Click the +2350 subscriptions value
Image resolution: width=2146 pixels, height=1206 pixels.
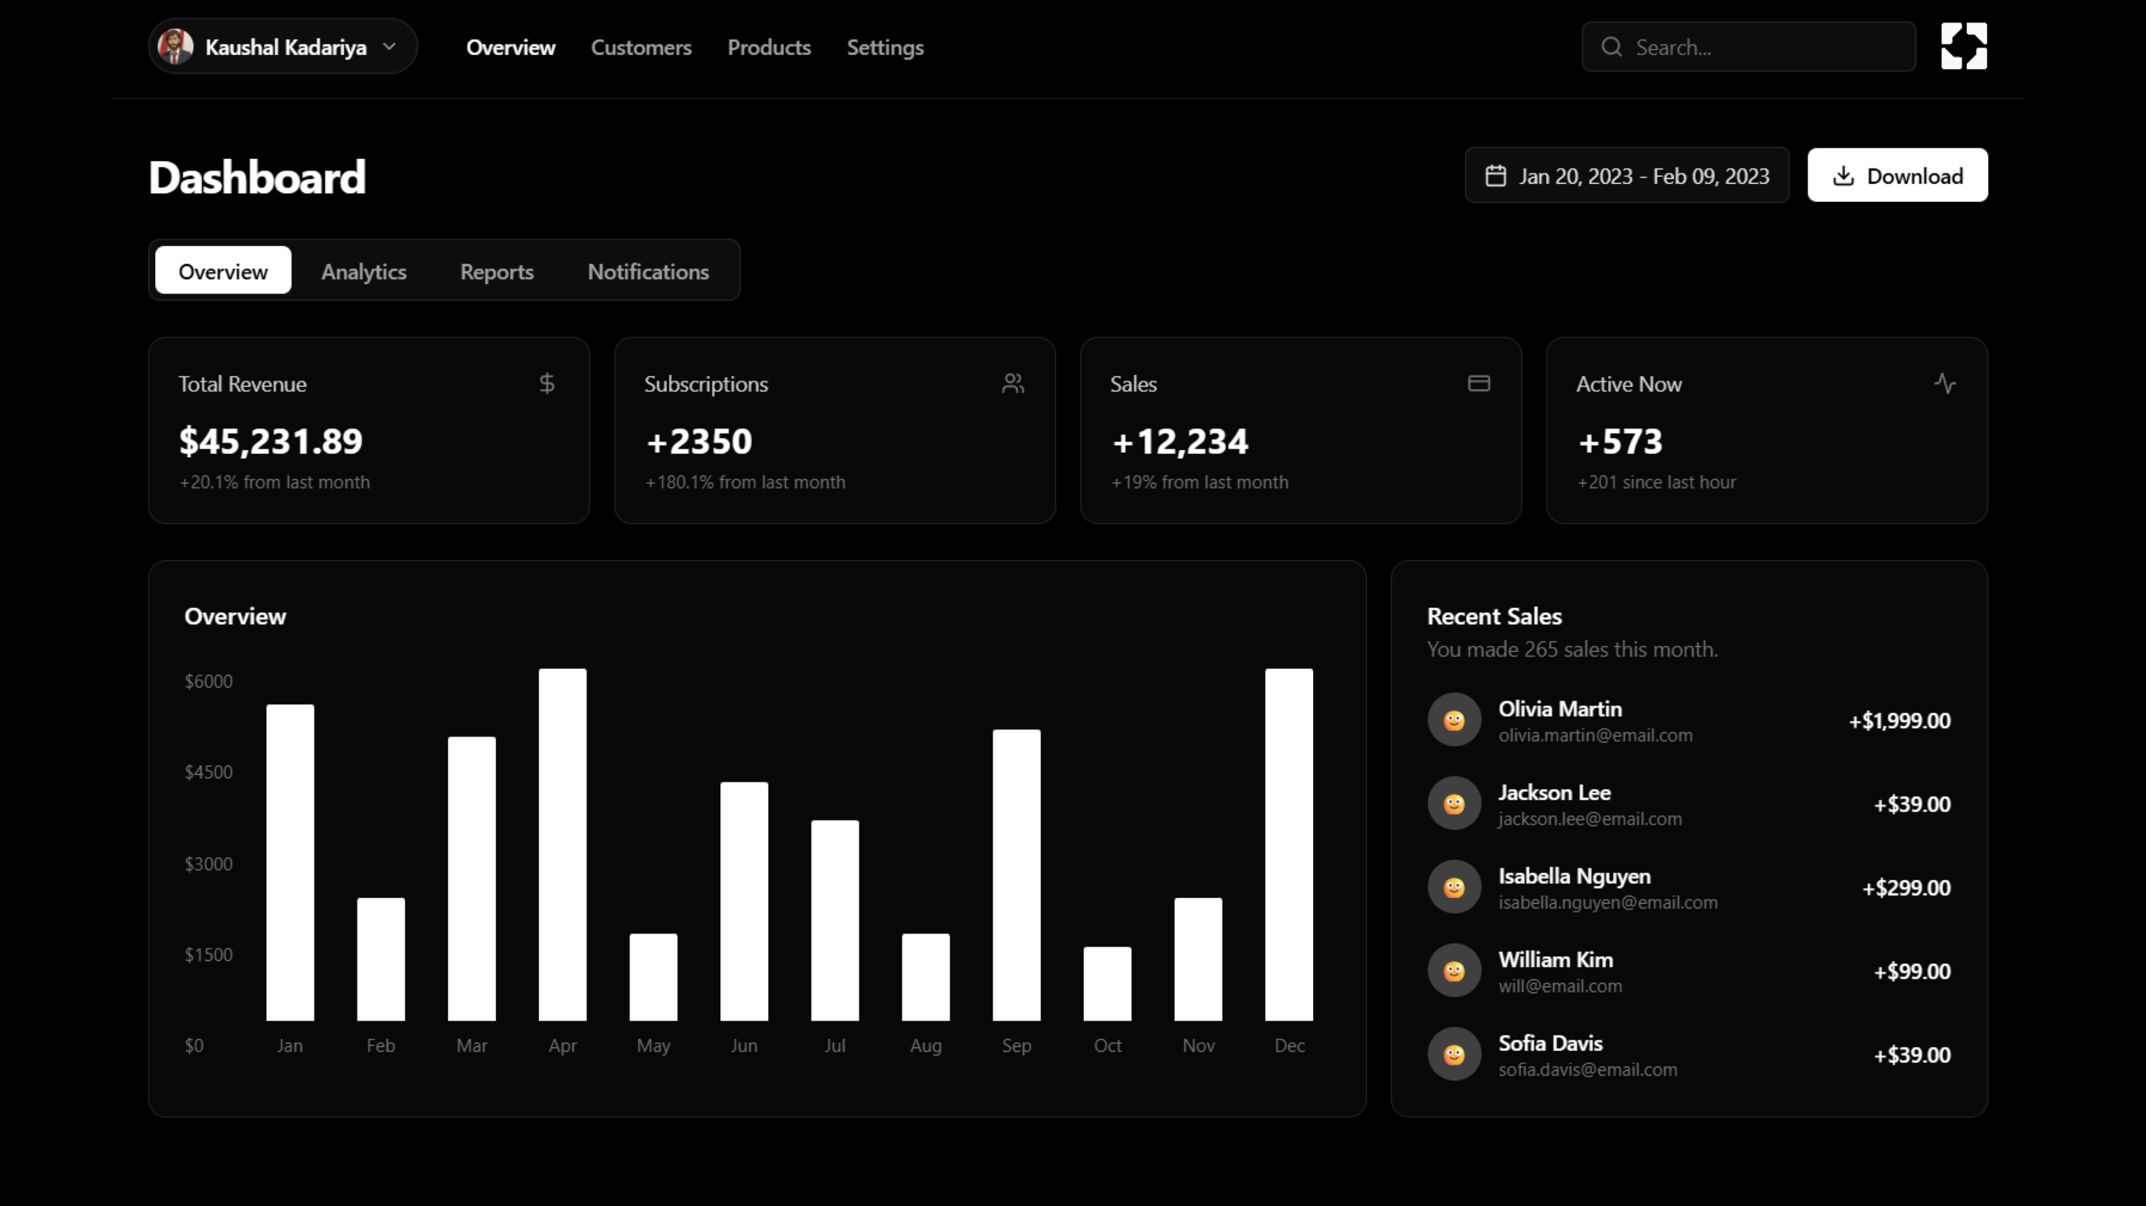699,441
